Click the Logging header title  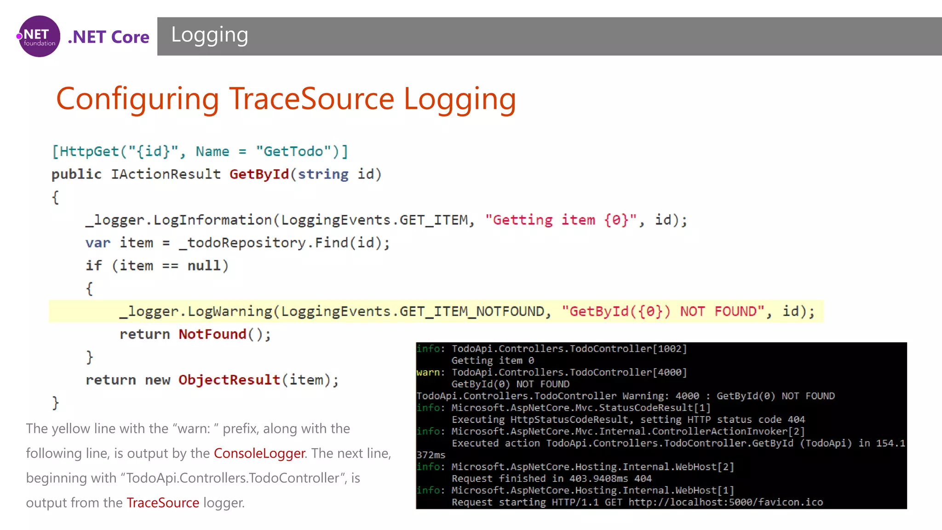click(210, 35)
